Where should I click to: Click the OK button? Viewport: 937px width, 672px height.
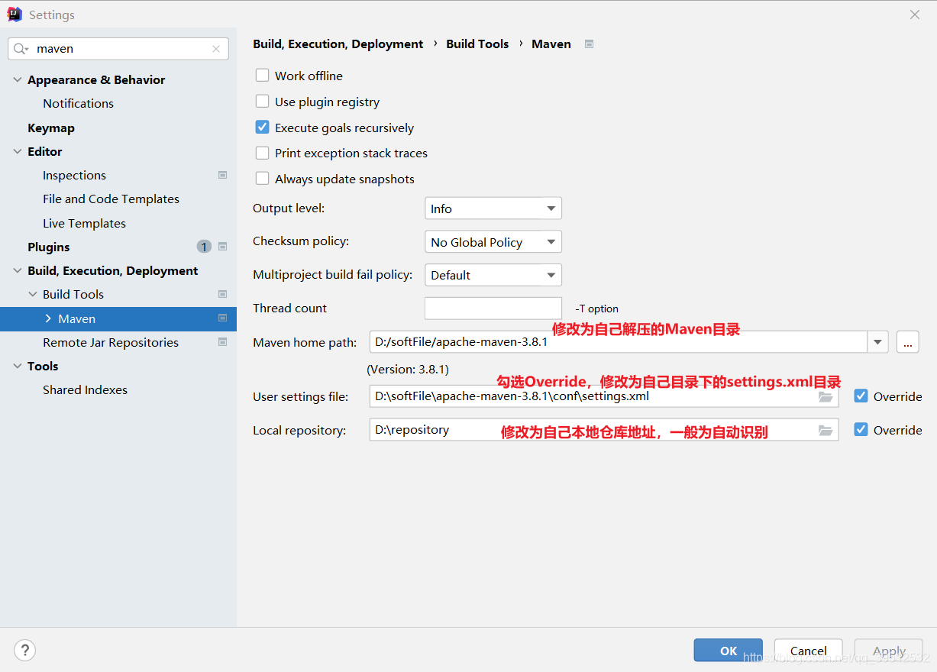728,651
